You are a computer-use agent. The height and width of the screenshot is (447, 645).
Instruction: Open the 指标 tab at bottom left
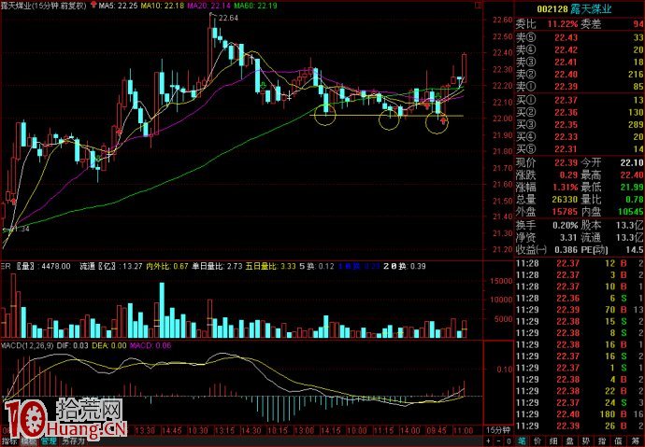click(x=10, y=441)
